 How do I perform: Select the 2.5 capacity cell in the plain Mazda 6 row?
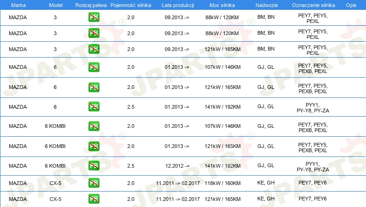[x=131, y=107]
